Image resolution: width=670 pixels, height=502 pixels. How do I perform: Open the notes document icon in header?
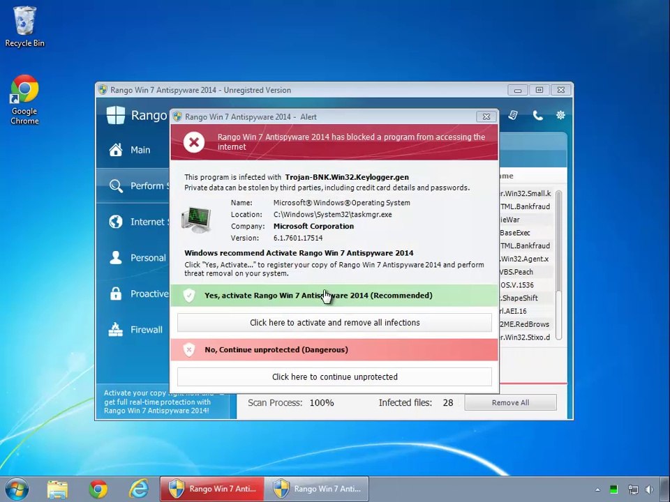(x=513, y=115)
